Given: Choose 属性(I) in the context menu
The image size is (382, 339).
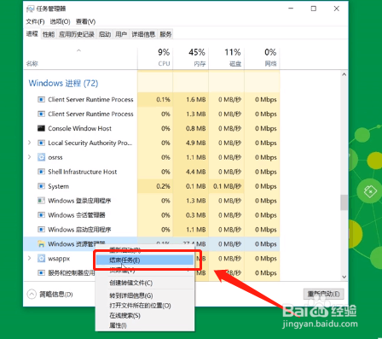Looking at the screenshot, I should [145, 325].
